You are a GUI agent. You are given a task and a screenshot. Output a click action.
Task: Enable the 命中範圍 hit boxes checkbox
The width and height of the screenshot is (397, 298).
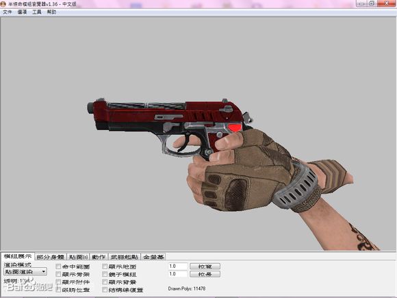click(58, 266)
